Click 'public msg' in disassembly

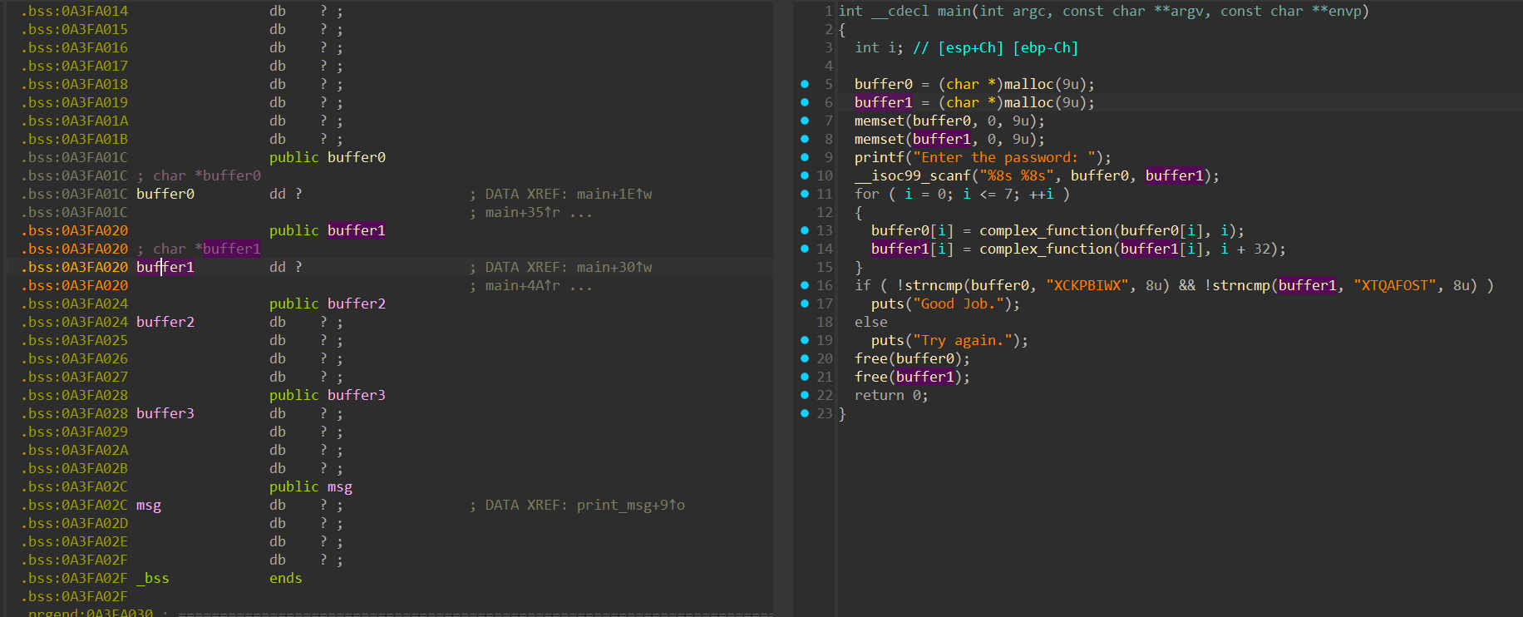[311, 486]
